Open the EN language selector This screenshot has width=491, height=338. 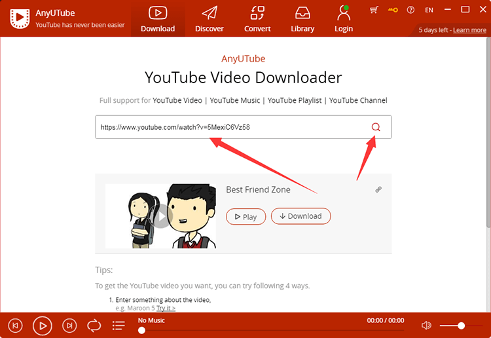429,10
